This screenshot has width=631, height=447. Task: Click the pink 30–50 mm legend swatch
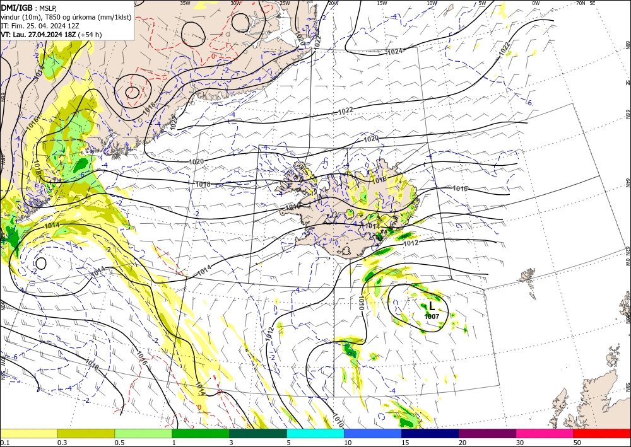point(545,433)
